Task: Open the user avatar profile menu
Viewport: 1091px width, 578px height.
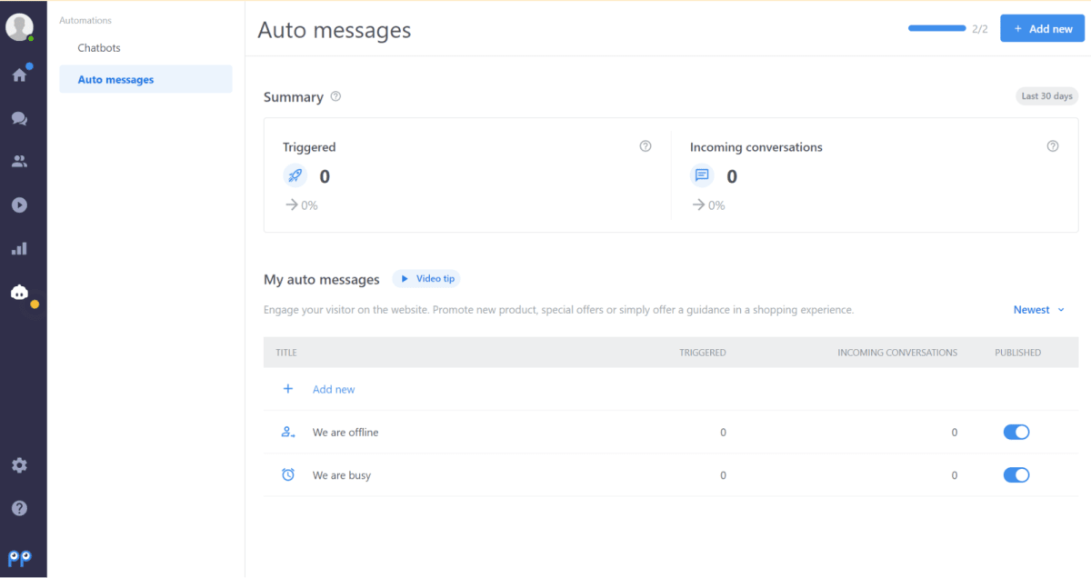Action: coord(19,27)
